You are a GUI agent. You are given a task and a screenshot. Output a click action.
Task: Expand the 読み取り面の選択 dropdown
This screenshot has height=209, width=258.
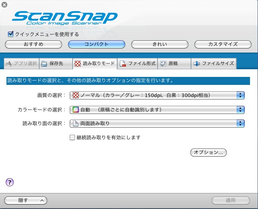(x=156, y=123)
